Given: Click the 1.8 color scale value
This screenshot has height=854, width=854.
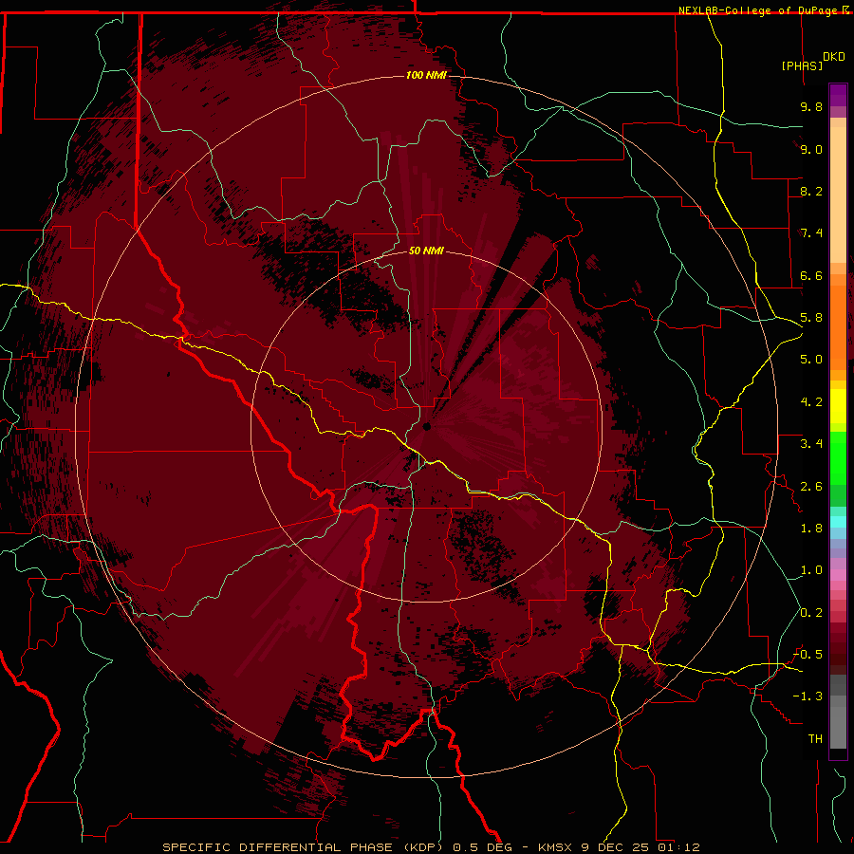Looking at the screenshot, I should (x=811, y=529).
